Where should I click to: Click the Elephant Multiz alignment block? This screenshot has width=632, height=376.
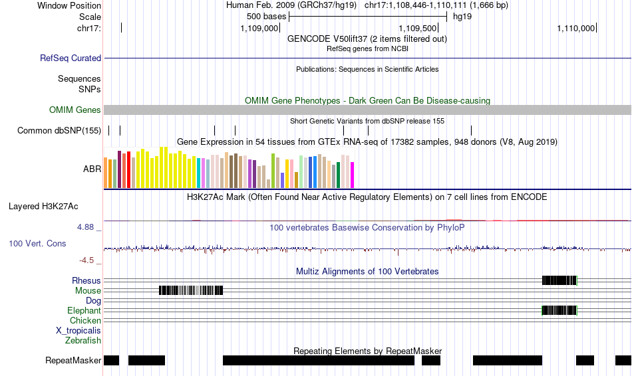tap(559, 310)
